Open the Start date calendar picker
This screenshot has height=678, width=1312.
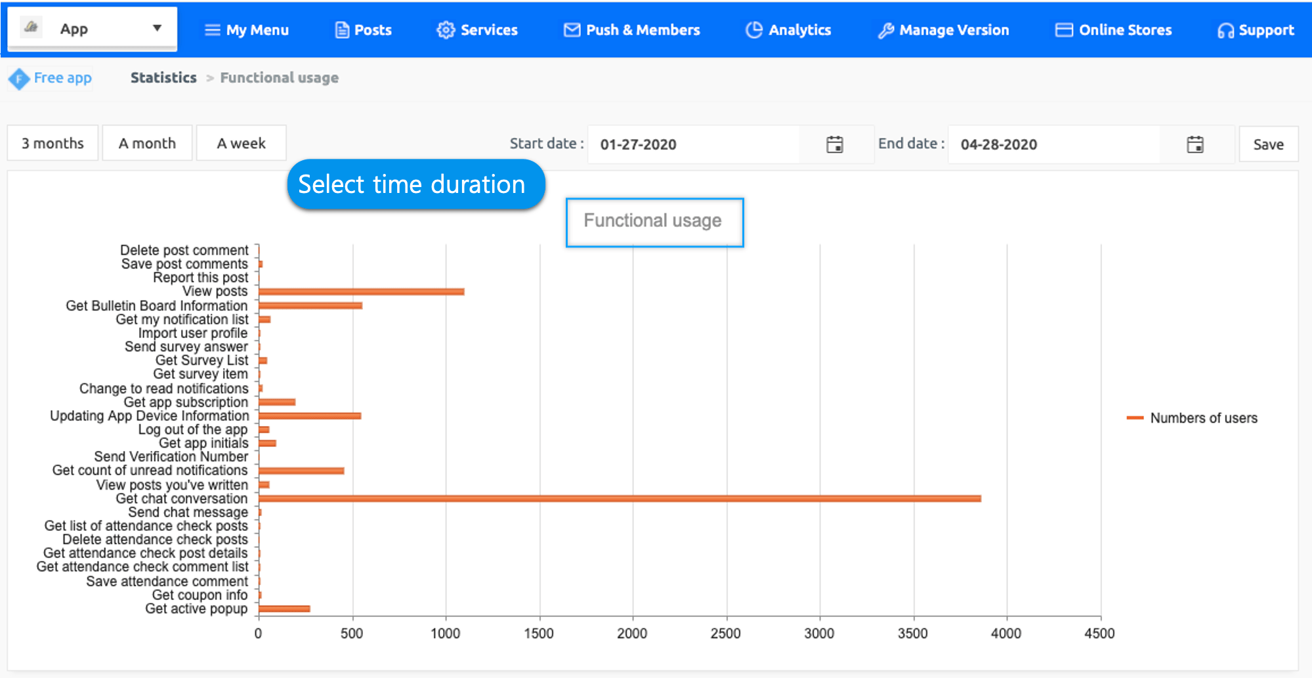click(834, 144)
